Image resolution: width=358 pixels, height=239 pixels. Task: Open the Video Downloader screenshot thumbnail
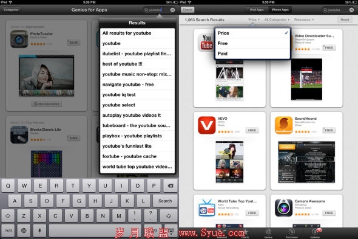coord(306,79)
